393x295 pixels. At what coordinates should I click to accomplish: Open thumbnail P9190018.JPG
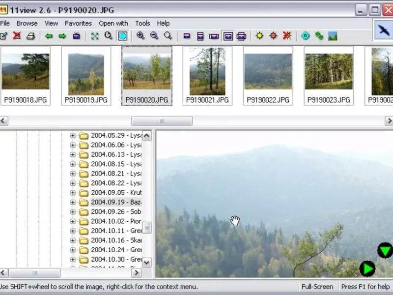(26, 76)
